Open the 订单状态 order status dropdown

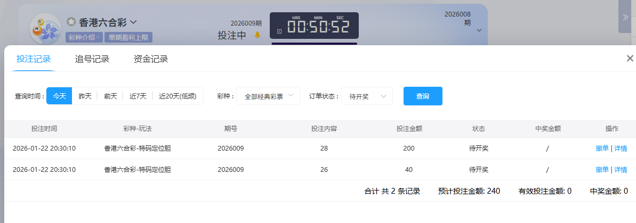click(367, 96)
